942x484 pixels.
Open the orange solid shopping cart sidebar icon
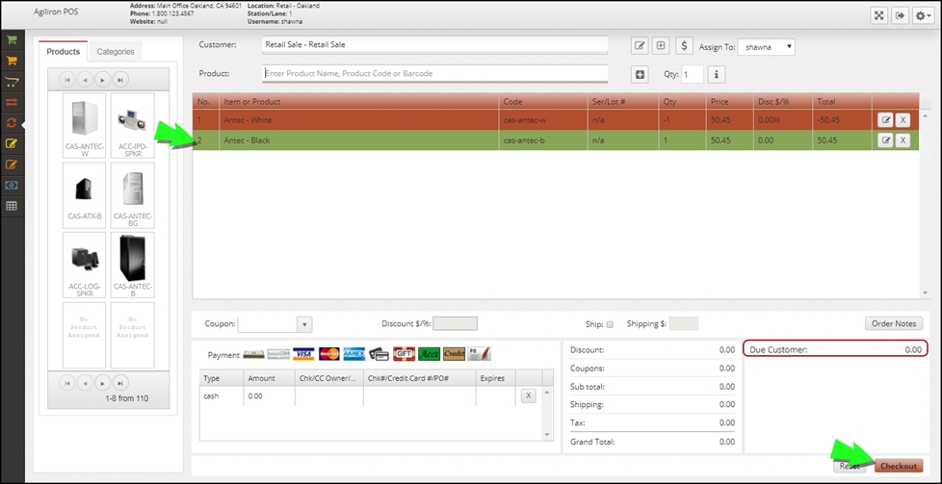[x=12, y=62]
